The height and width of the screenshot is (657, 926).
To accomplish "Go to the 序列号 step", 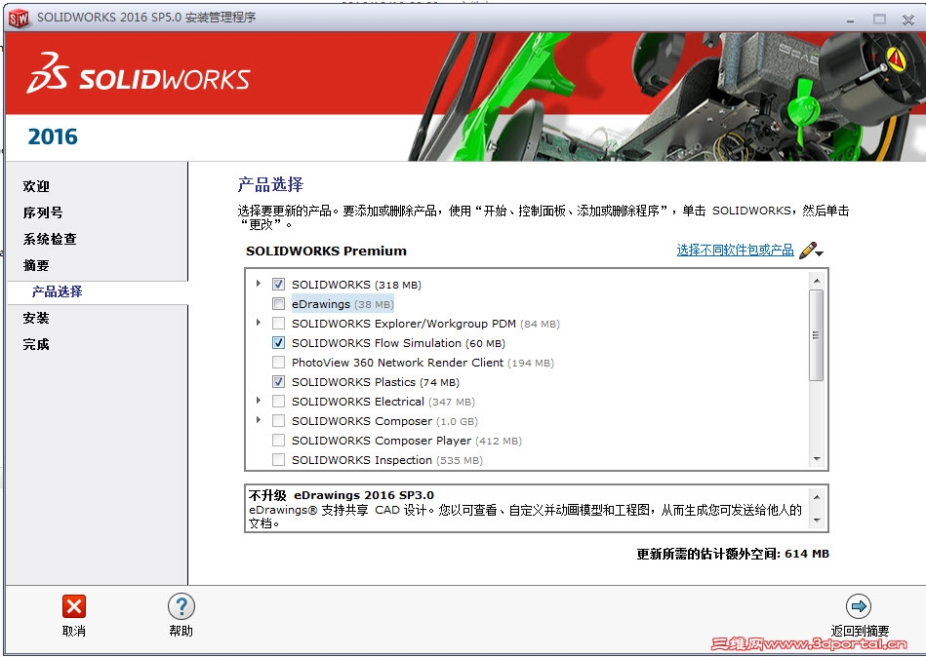I will pos(43,213).
